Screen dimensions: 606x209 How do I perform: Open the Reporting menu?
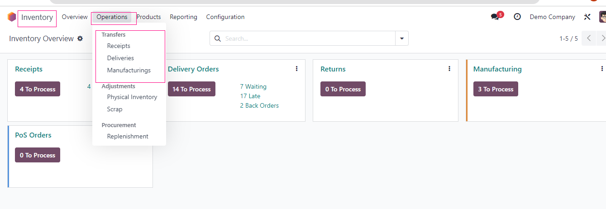[x=183, y=17]
